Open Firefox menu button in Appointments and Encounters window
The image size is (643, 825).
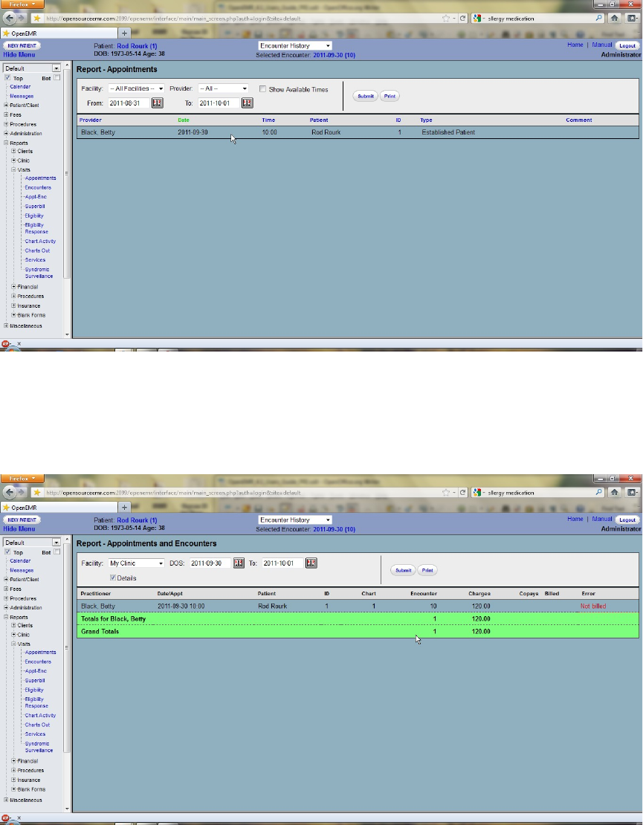coord(22,479)
